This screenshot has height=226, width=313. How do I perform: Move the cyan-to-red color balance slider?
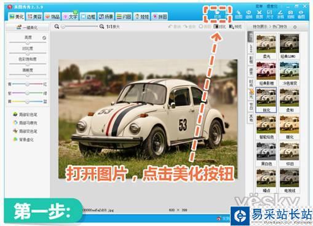[27, 84]
